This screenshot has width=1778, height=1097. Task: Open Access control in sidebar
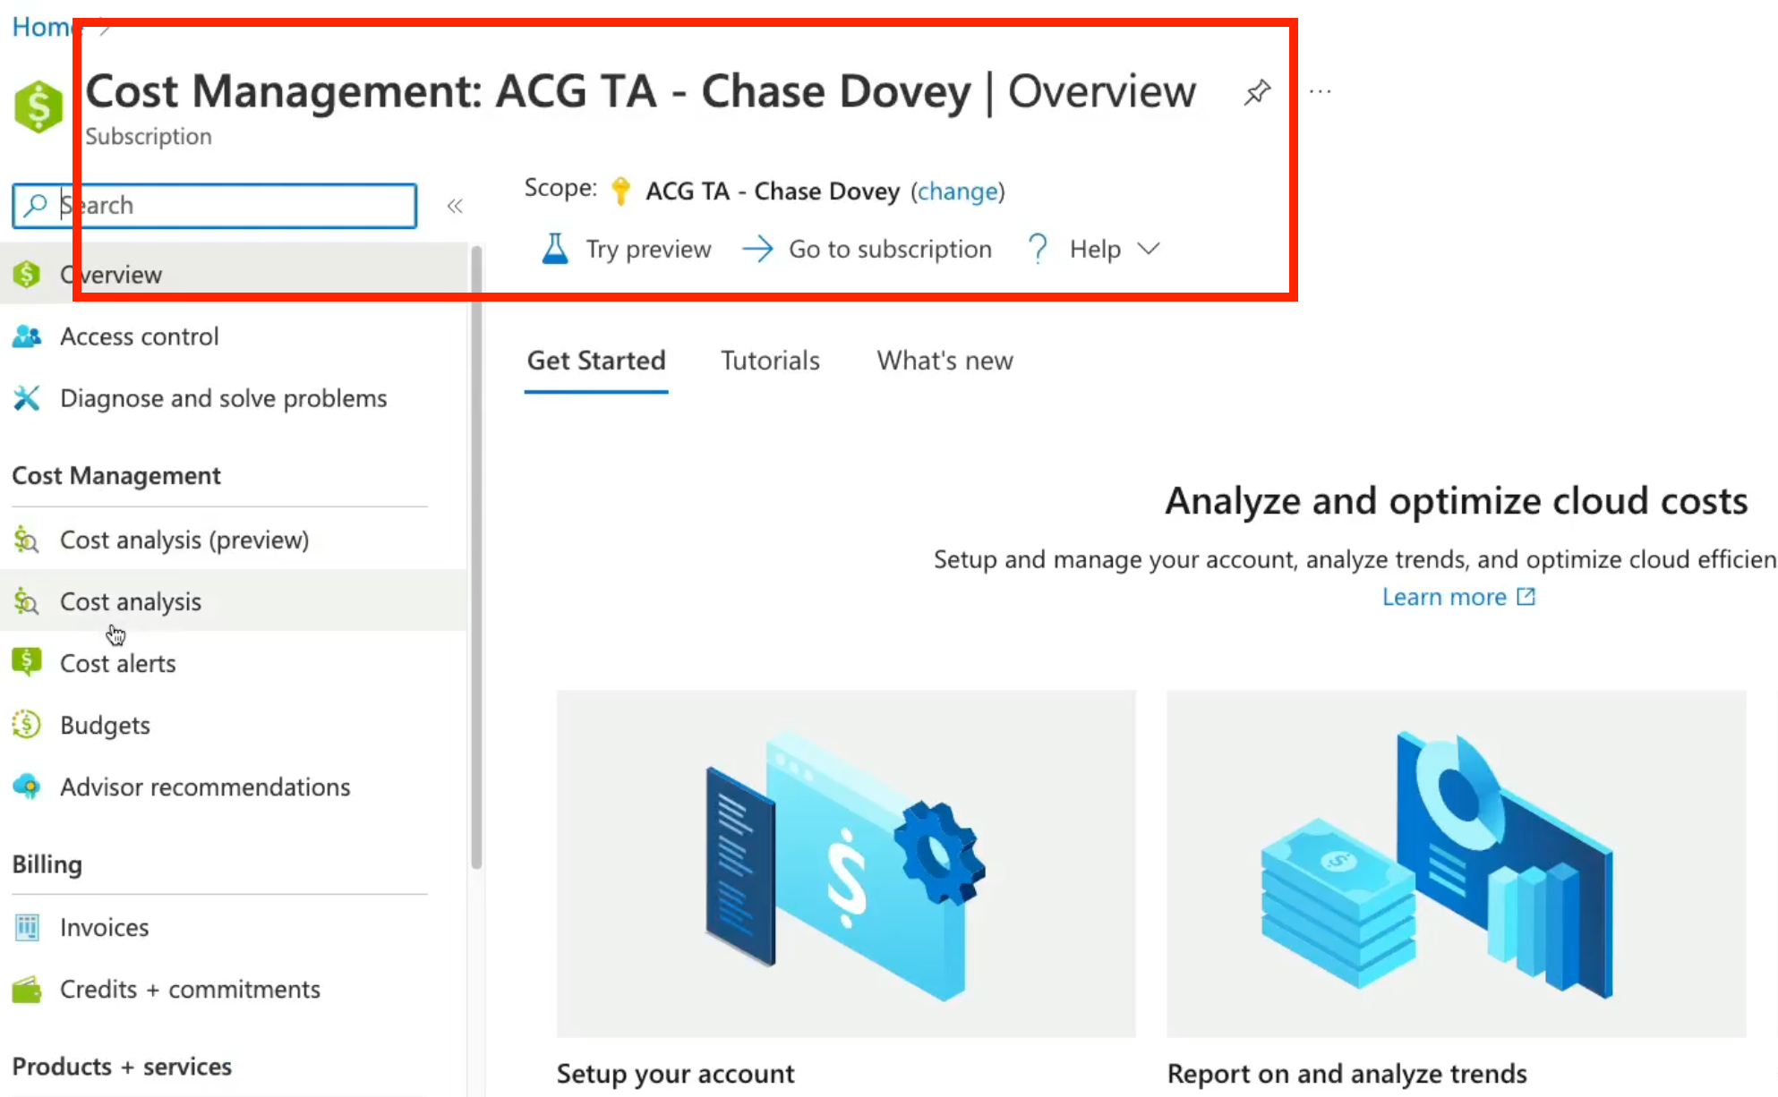click(x=233, y=336)
